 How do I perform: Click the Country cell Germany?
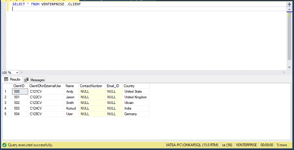136,114
